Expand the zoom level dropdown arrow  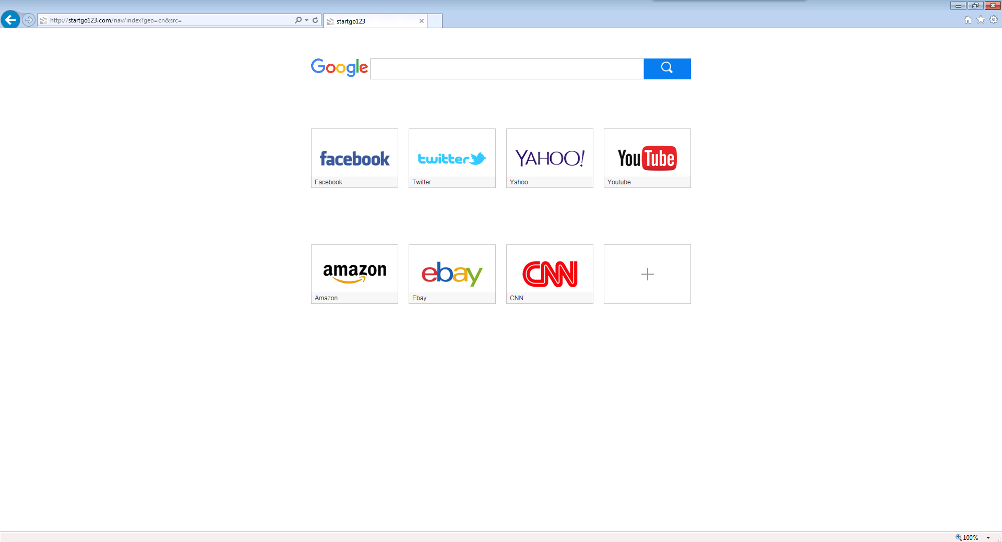988,537
